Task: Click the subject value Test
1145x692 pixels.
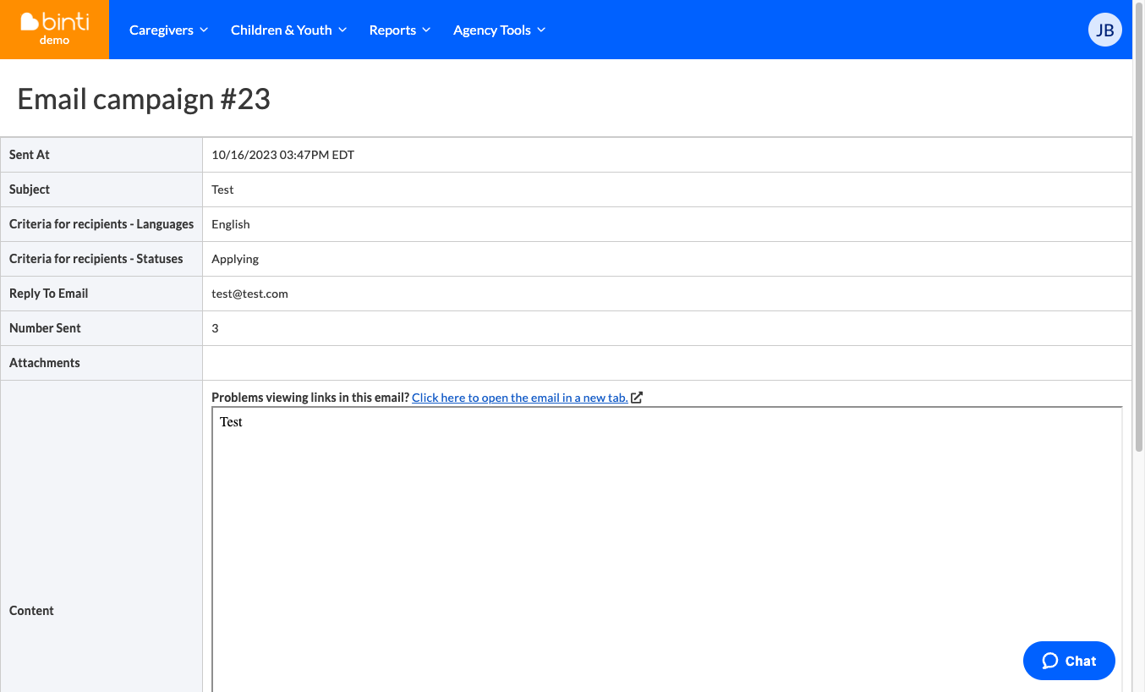Action: (x=222, y=189)
